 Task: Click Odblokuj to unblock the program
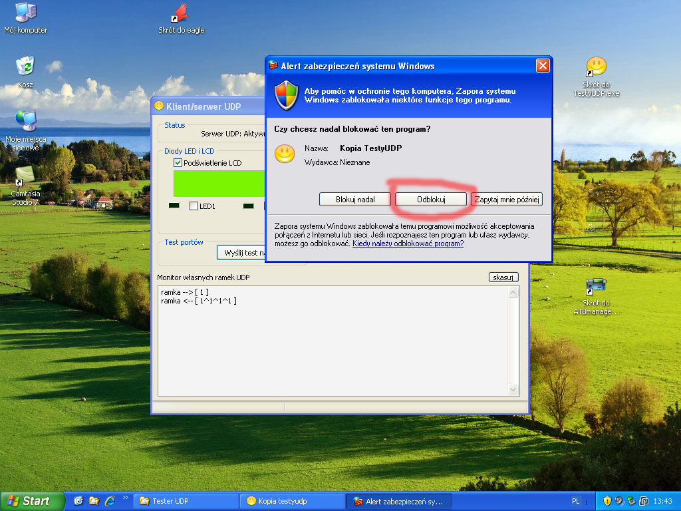(431, 200)
